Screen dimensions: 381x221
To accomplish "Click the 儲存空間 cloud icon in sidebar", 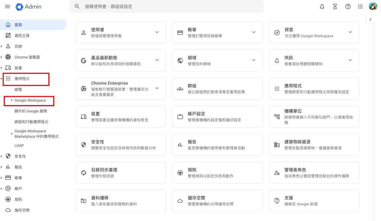I will [8, 210].
